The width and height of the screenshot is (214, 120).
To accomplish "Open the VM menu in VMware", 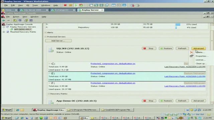I will pos(27,5).
